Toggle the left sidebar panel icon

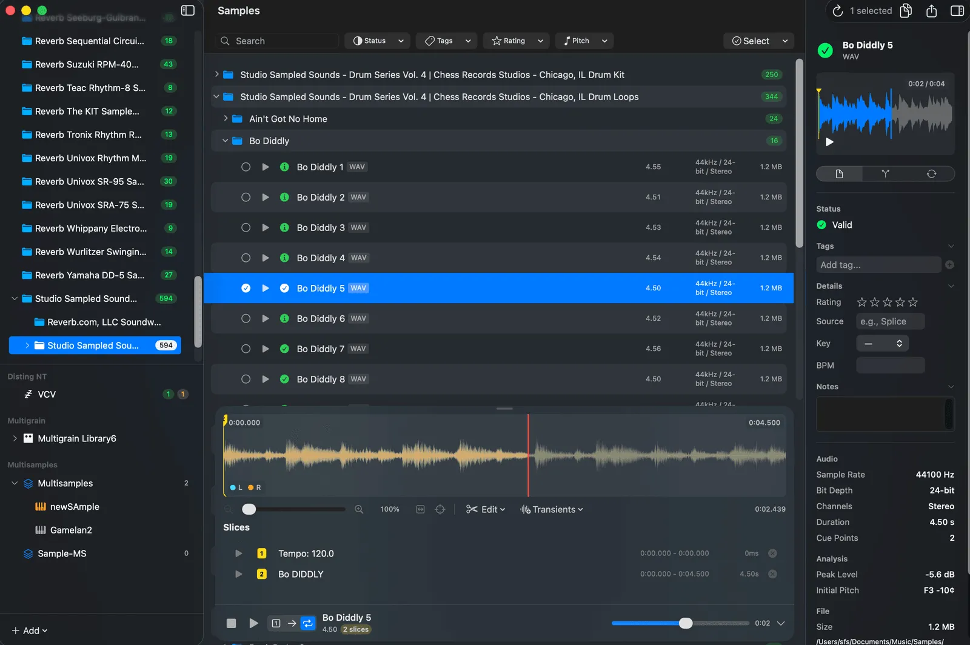click(188, 10)
